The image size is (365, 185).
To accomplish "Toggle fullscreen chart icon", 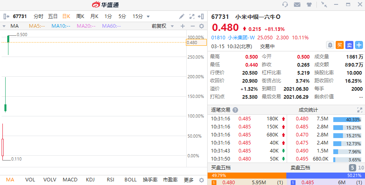I will (192, 16).
